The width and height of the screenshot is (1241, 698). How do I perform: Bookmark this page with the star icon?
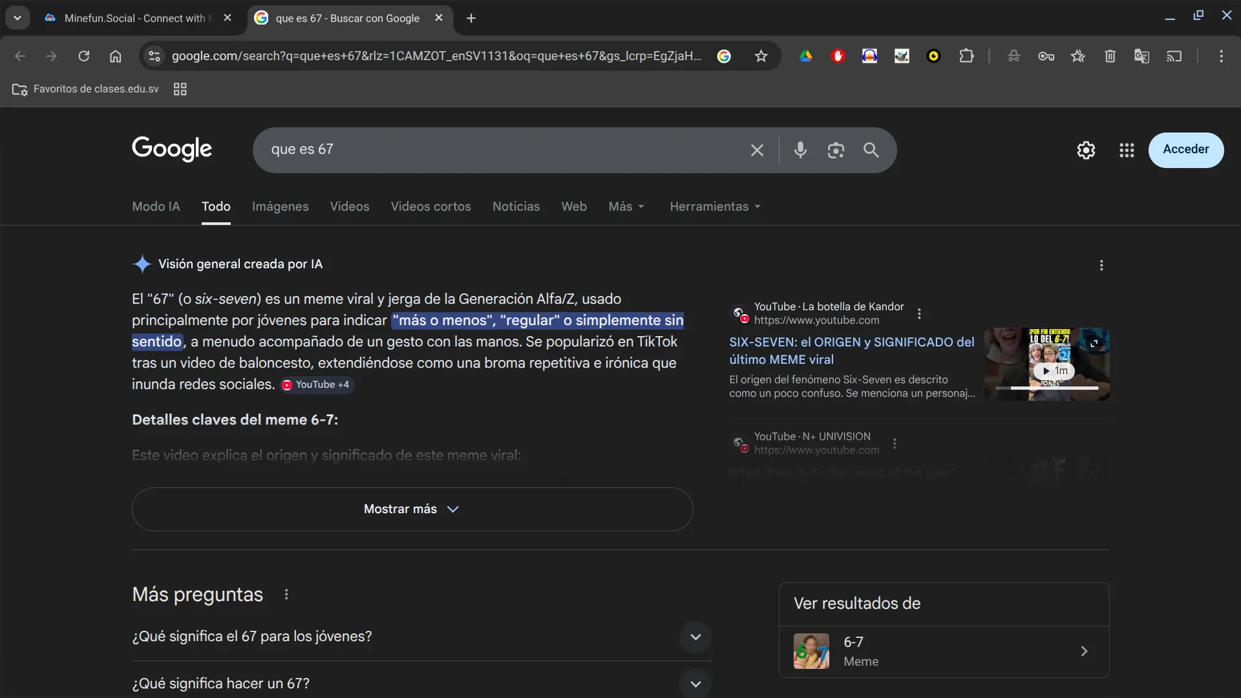point(761,56)
